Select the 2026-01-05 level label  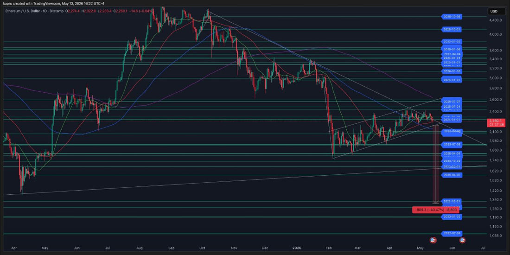452,71
